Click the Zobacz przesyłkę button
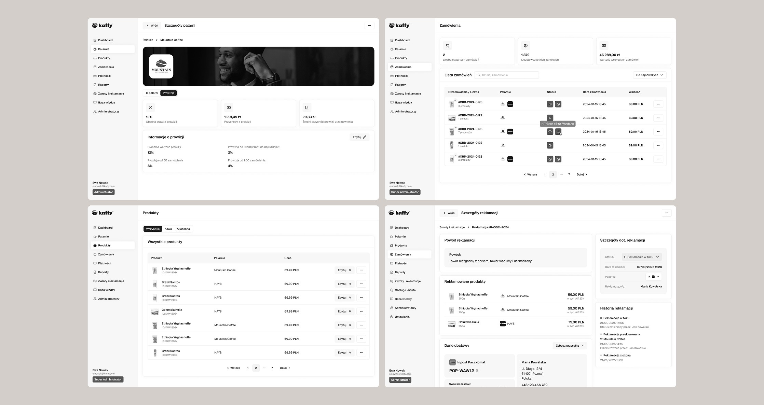Viewport: 764px width, 405px height. click(569, 346)
